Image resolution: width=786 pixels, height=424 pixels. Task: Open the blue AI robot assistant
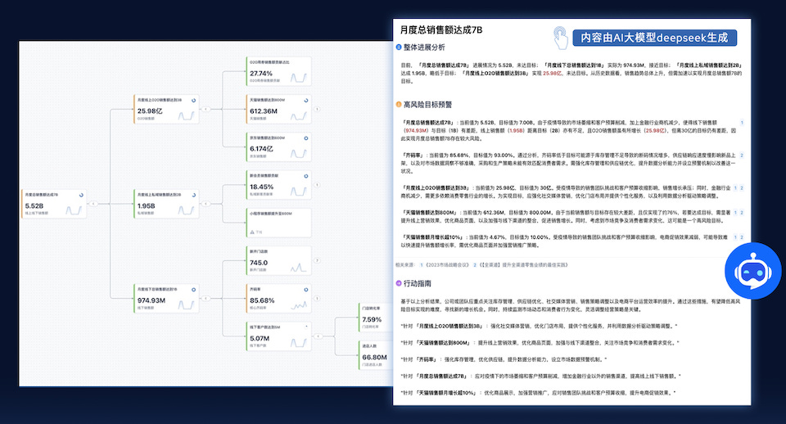pos(753,271)
